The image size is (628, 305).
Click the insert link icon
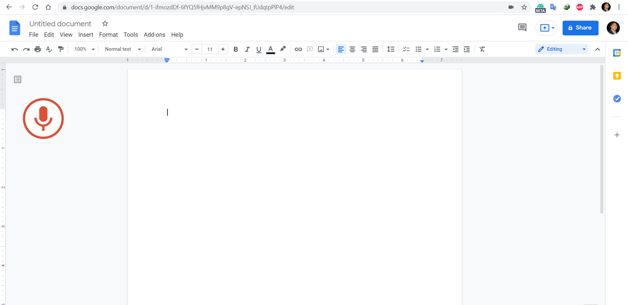point(298,49)
